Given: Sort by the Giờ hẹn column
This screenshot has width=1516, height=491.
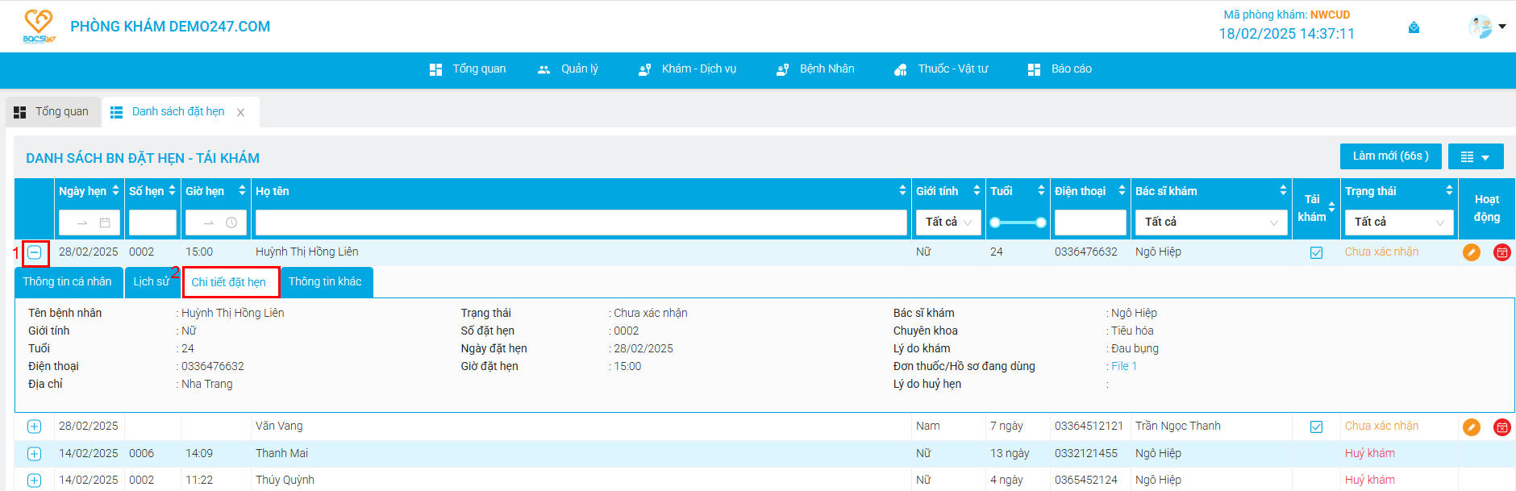Looking at the screenshot, I should [242, 191].
